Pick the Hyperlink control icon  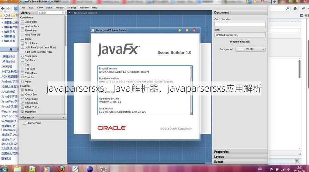[22, 111]
